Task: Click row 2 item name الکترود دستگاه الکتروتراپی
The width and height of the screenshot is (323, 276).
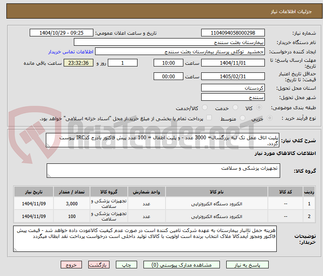Action: pyautogui.click(x=216, y=217)
